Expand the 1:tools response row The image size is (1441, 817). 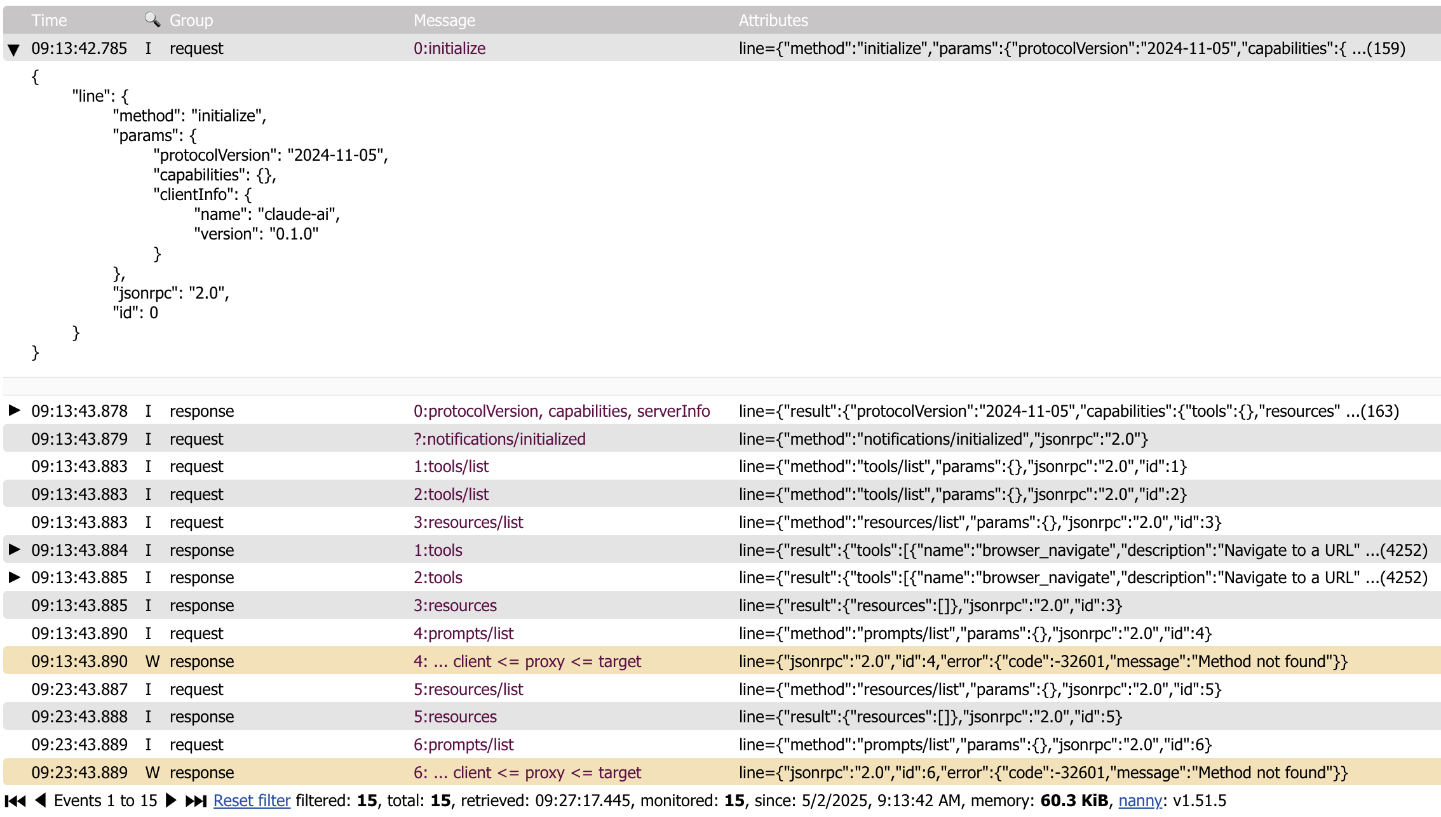coord(14,550)
